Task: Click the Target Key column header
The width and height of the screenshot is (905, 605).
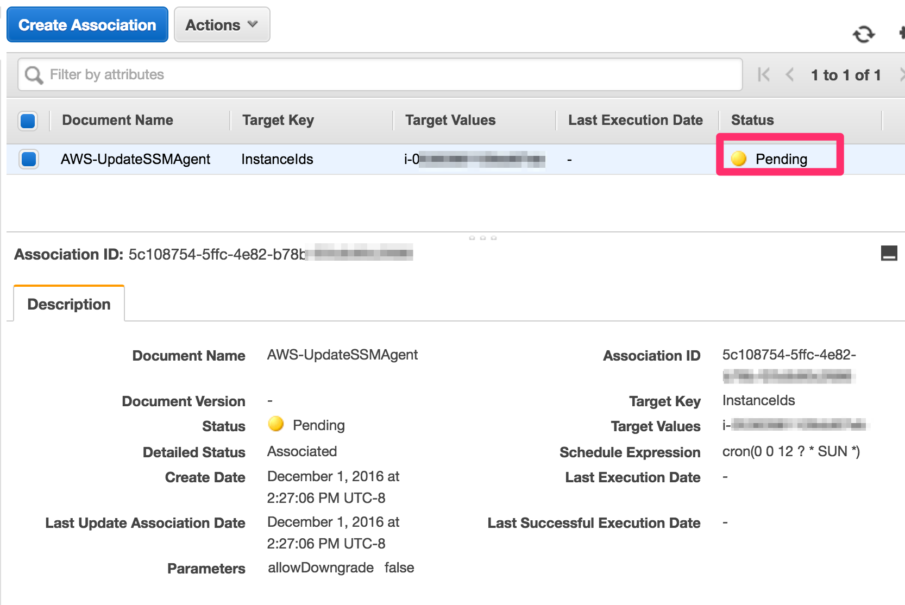Action: tap(278, 120)
